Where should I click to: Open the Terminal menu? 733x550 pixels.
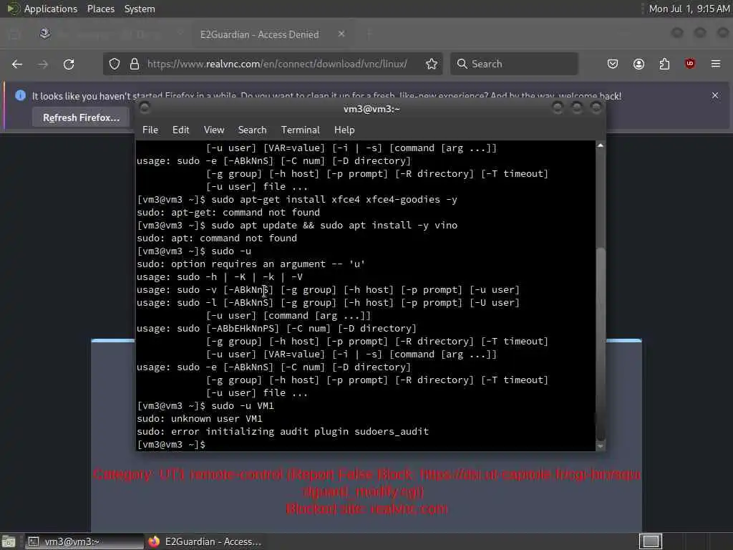[x=300, y=130]
